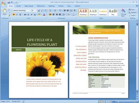This screenshot has width=139, height=103.
Task: Apply Heading 1 style
Action: tap(83, 12)
